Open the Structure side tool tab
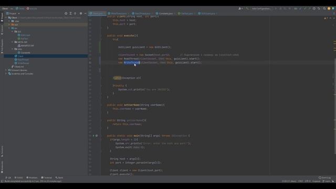The width and height of the screenshot is (336, 189). tap(2, 151)
